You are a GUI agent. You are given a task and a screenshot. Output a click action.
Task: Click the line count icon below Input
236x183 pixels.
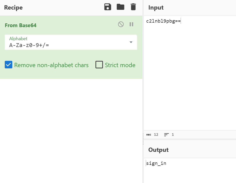click(x=166, y=135)
